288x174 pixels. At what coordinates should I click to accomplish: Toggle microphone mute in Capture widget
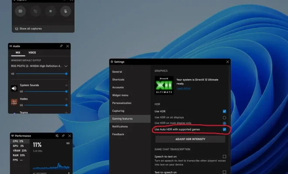65,11
